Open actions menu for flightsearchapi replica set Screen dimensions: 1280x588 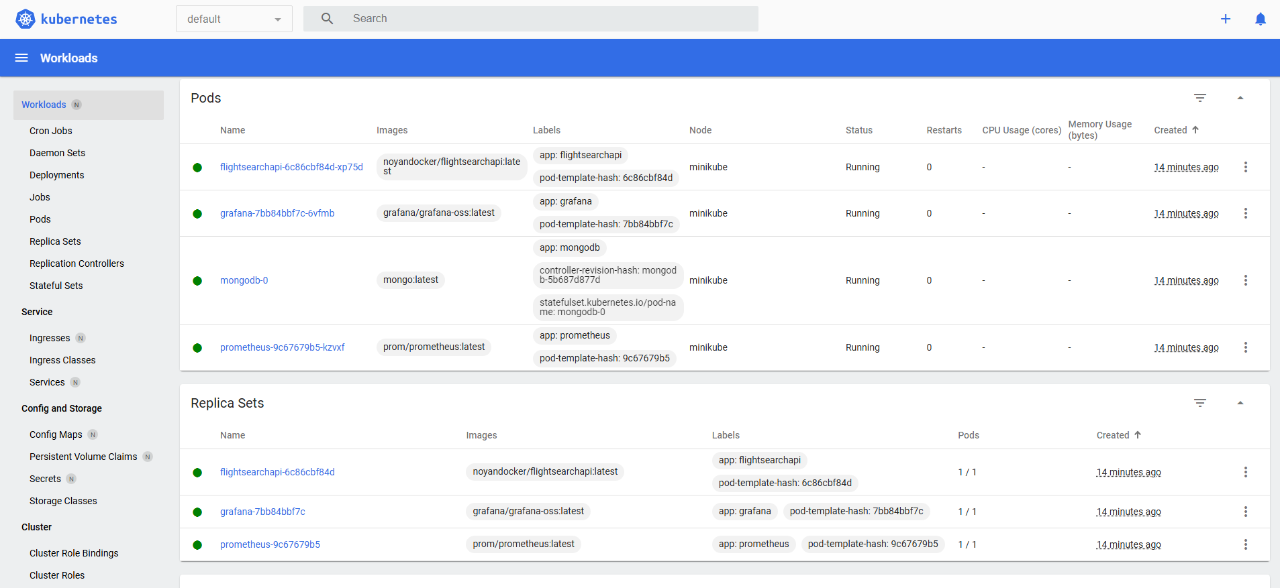[x=1246, y=472]
